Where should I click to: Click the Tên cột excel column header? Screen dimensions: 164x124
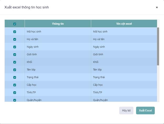[x=124, y=24]
